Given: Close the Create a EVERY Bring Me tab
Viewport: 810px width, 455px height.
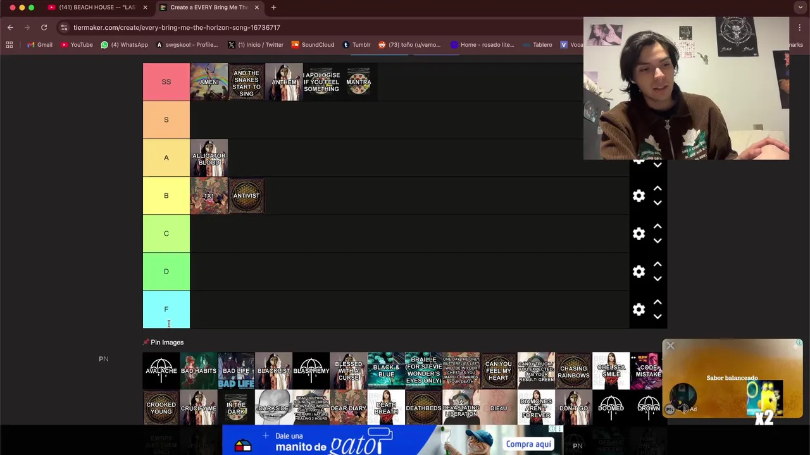Looking at the screenshot, I should (256, 7).
